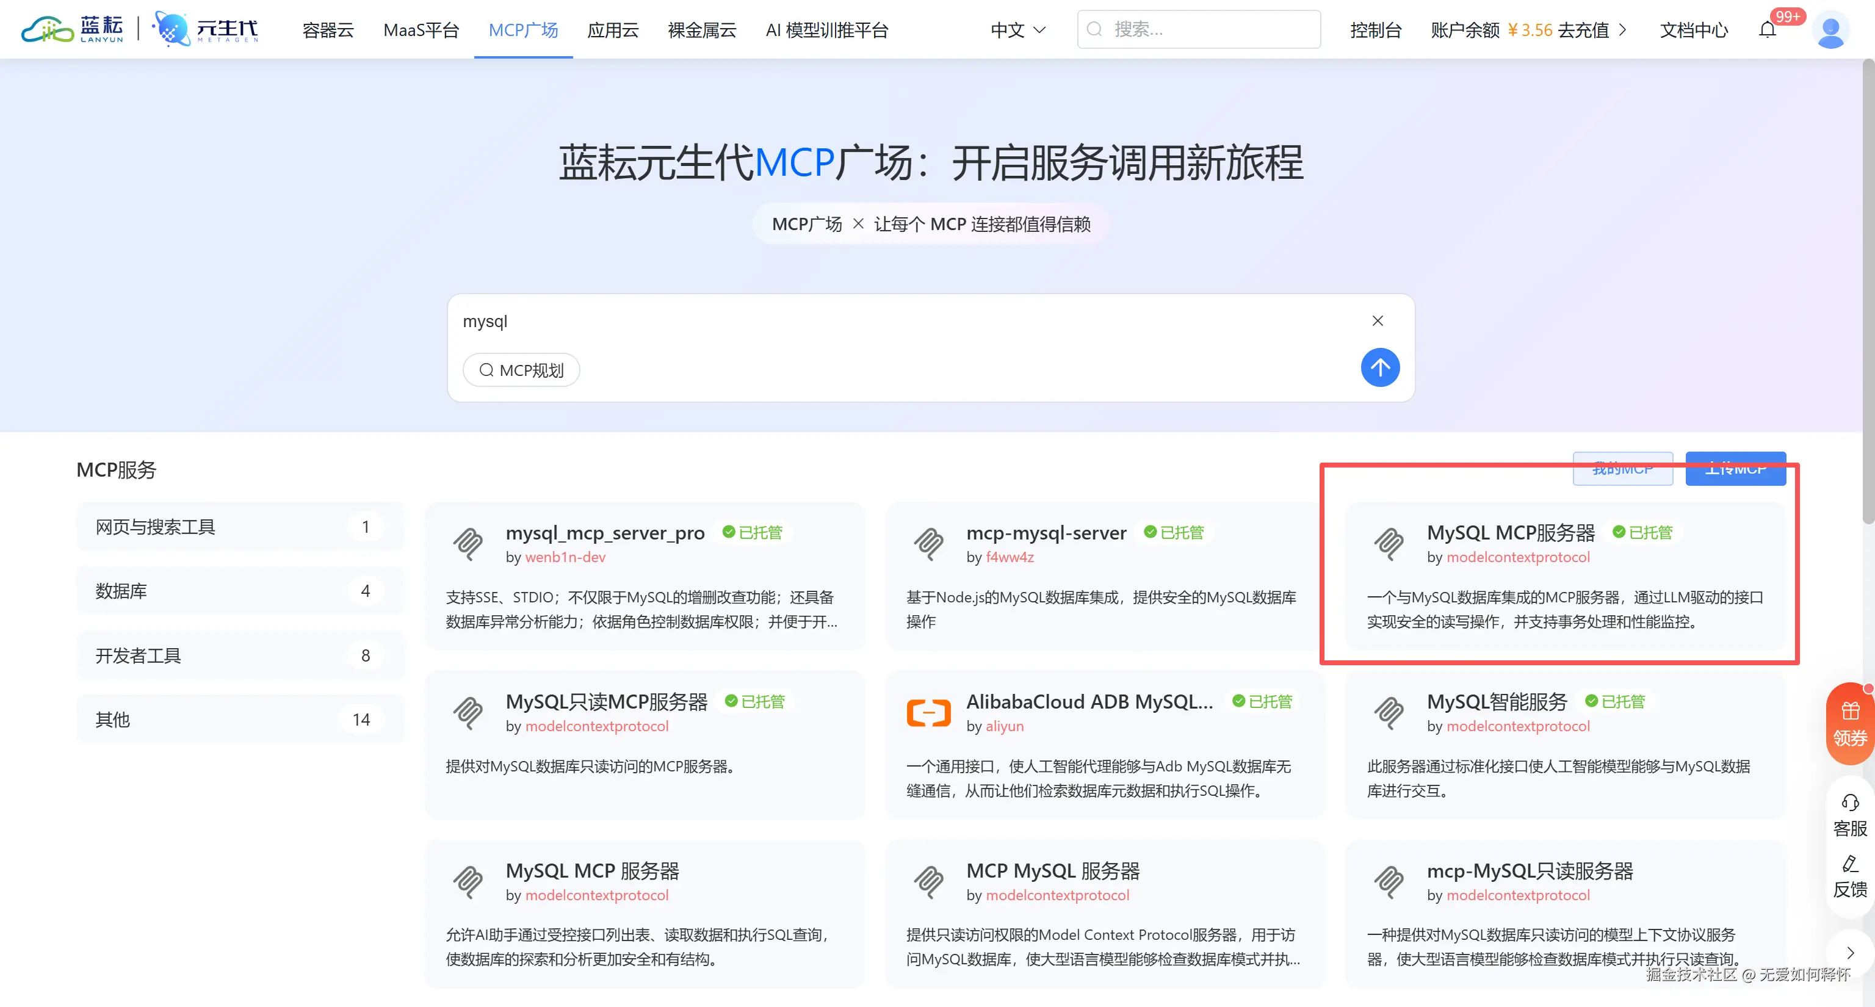
Task: Open the MCP MySQL 服务器 title
Action: coord(1052,870)
